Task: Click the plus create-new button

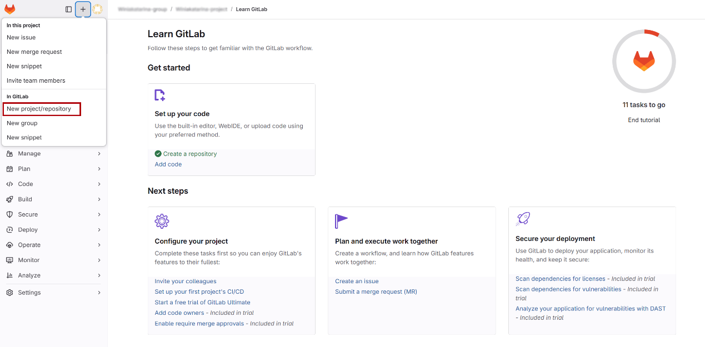Action: (83, 9)
